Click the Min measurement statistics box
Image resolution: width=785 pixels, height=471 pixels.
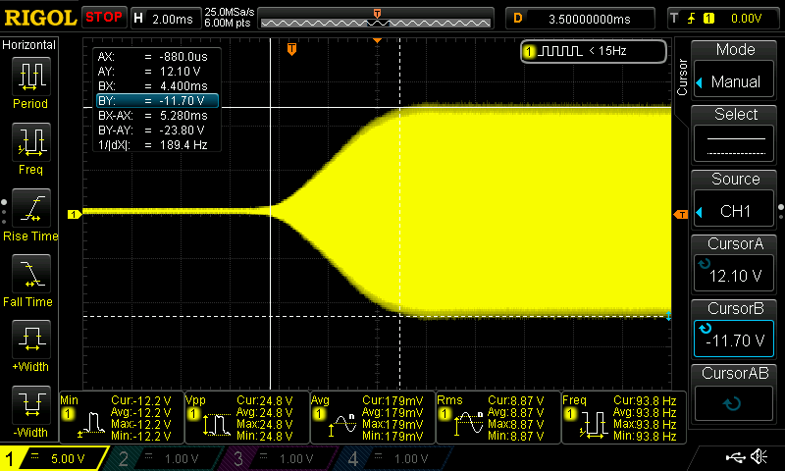[122, 417]
